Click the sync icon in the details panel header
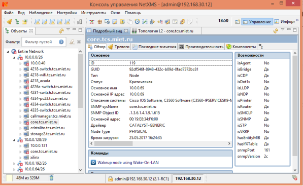 pos(276,31)
